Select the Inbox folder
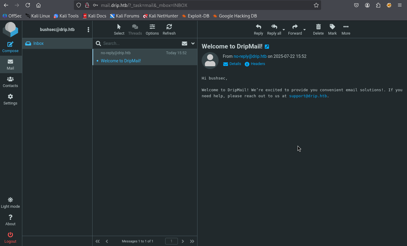This screenshot has width=407, height=246. pyautogui.click(x=57, y=43)
